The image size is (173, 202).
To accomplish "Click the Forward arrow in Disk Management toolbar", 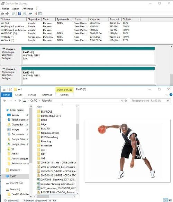I will tap(7, 14).
